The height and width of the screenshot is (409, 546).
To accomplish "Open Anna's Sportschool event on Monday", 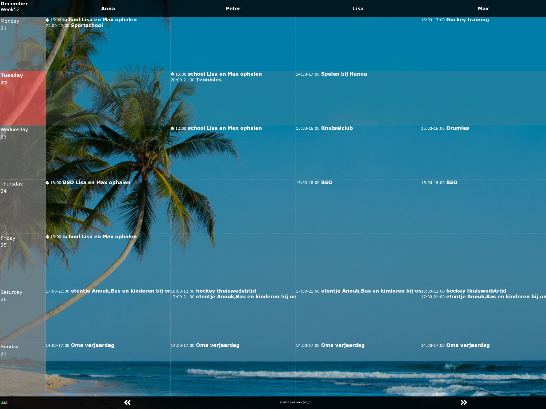I will click(86, 25).
